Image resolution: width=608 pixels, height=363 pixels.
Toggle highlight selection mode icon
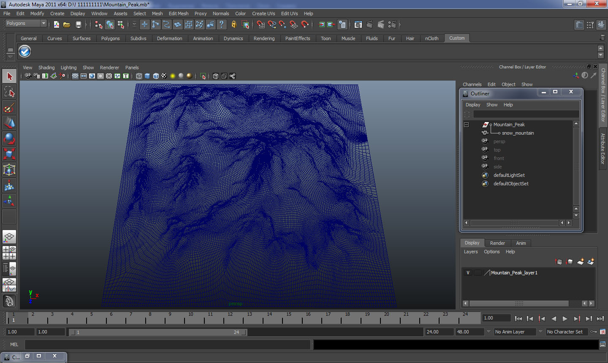tap(245, 24)
